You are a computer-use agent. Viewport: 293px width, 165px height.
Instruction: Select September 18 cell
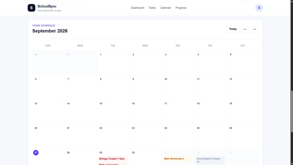click(x=210, y=111)
